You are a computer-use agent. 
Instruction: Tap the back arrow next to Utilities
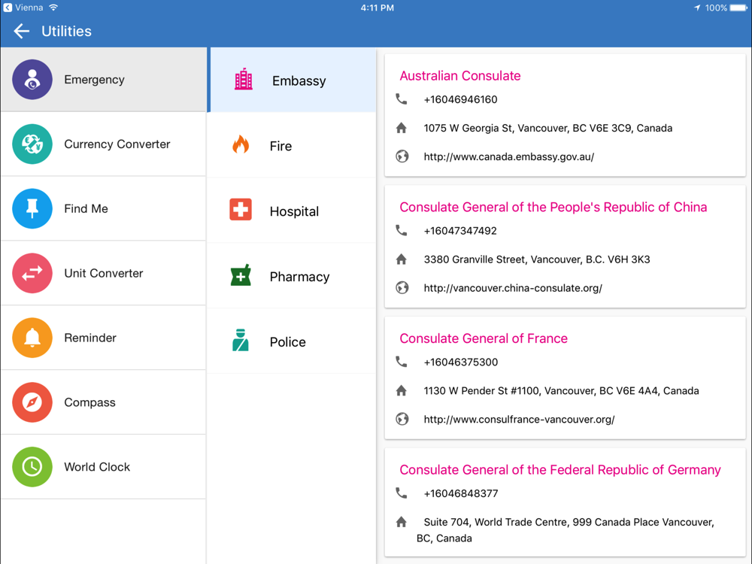click(x=22, y=31)
